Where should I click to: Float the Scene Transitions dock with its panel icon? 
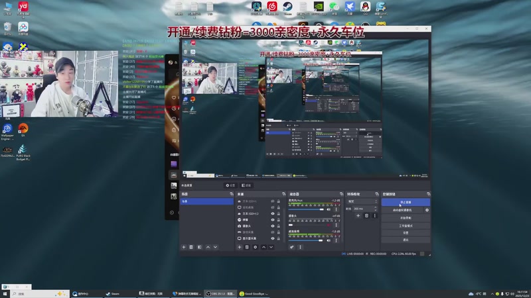[x=376, y=194]
